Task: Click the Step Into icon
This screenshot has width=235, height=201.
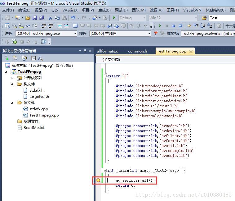Action: pyautogui.click(x=196, y=26)
